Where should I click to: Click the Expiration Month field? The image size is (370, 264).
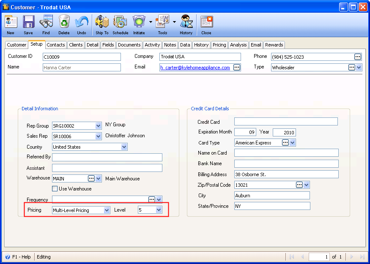coord(245,132)
